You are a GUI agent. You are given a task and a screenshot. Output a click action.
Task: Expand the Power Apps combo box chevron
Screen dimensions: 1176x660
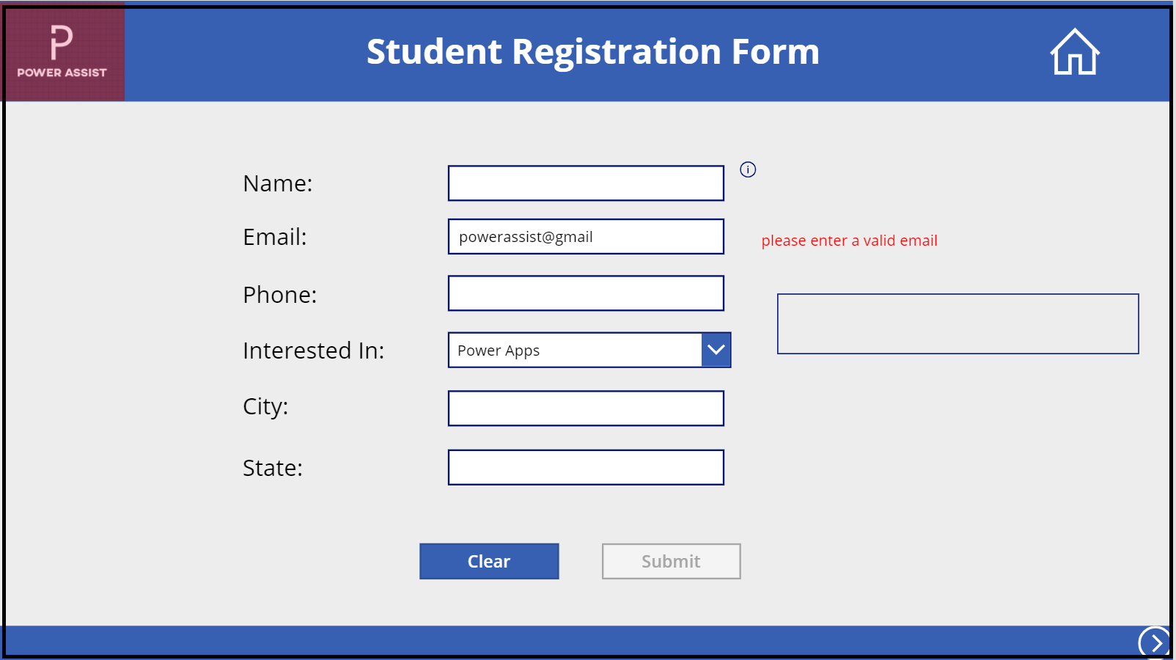coord(715,350)
